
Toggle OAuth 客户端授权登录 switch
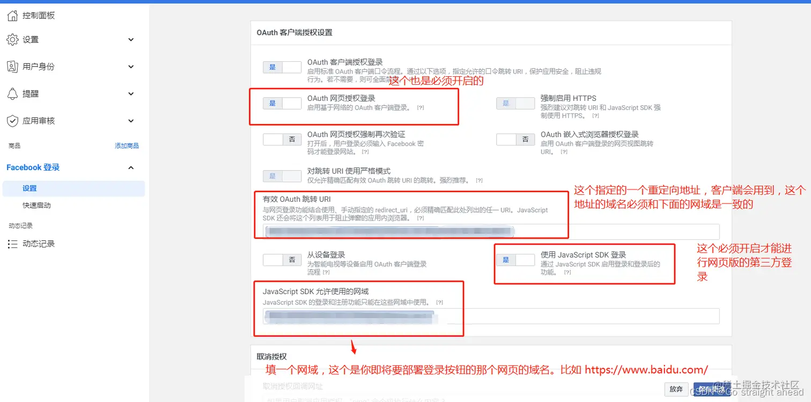click(282, 67)
